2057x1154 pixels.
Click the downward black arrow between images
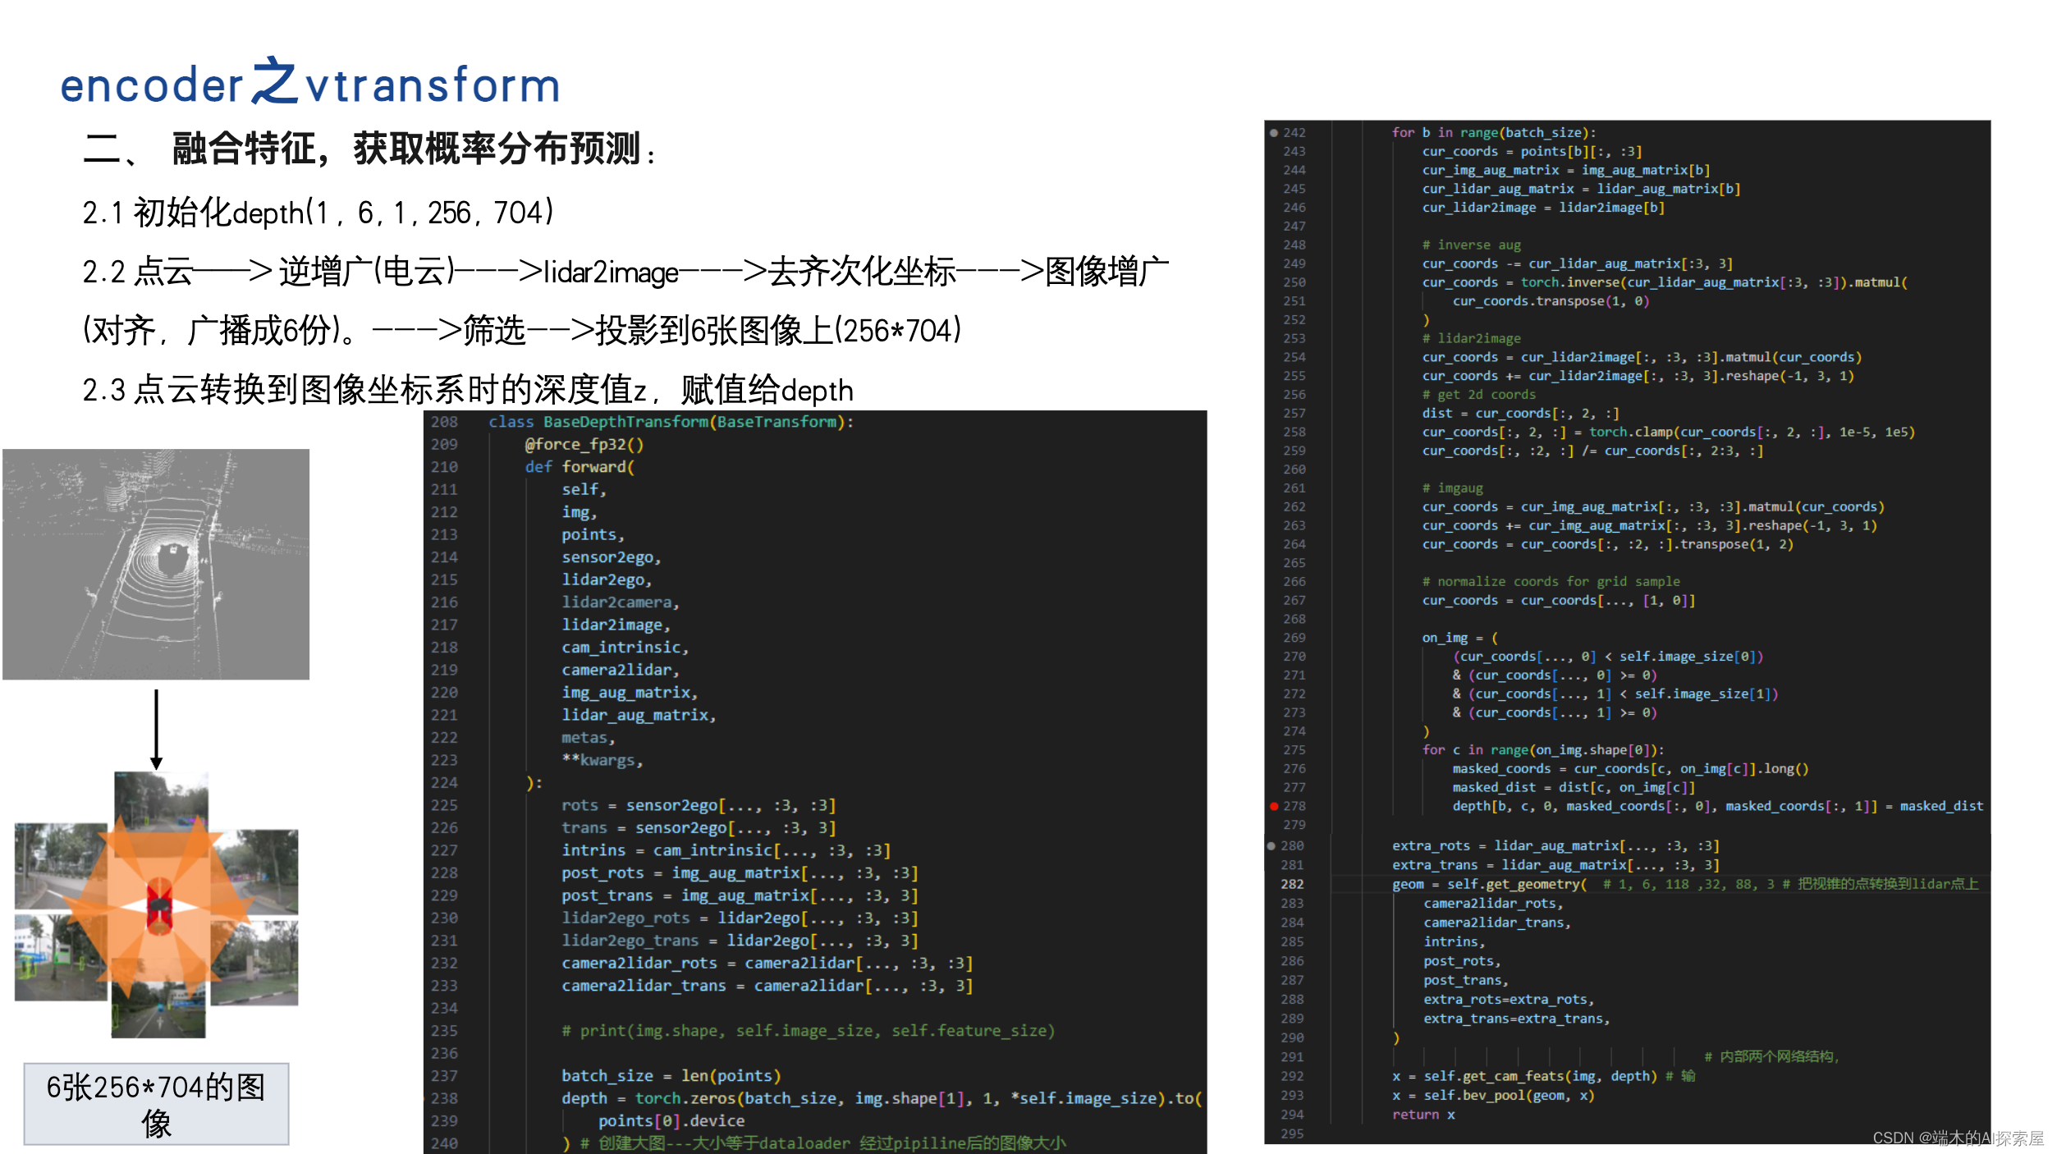(155, 722)
